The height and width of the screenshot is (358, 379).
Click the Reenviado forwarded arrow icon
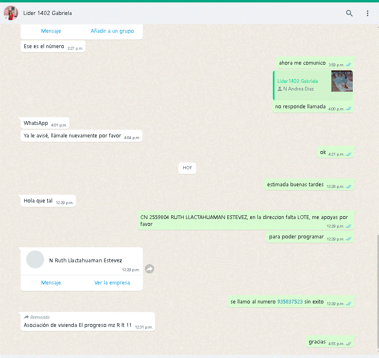point(26,317)
